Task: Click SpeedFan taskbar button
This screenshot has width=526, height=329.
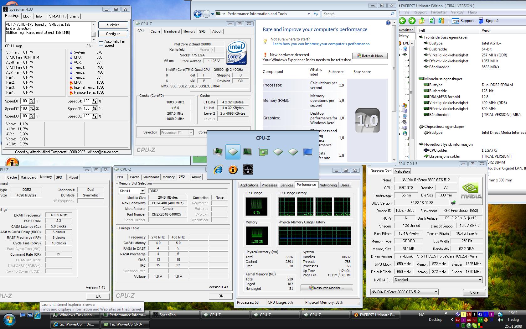Action: [x=176, y=315]
